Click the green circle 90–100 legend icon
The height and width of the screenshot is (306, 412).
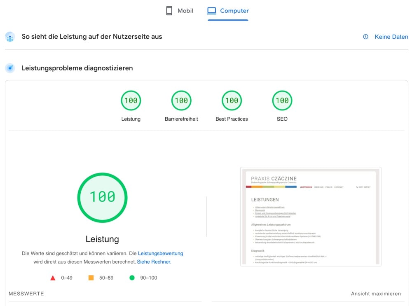[132, 278]
